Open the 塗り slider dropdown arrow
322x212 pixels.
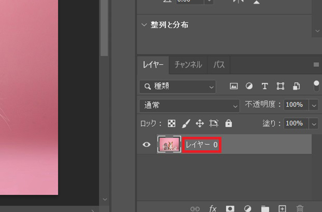coord(314,124)
